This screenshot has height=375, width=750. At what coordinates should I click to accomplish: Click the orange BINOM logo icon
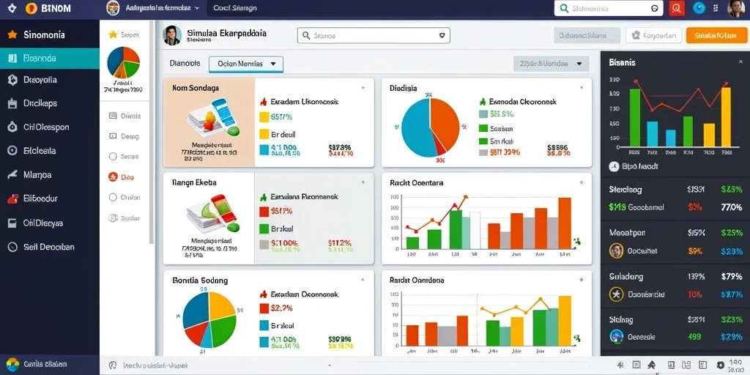31,8
